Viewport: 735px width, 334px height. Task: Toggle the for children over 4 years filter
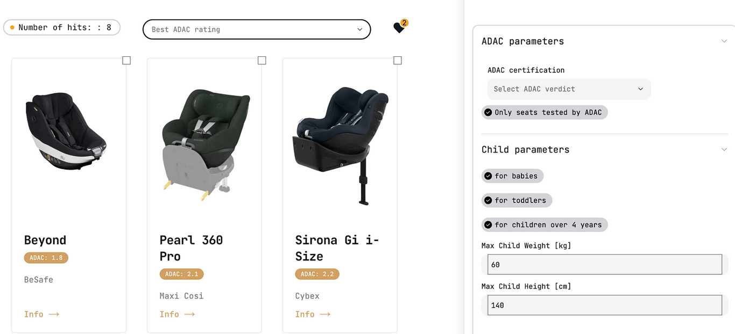point(545,224)
